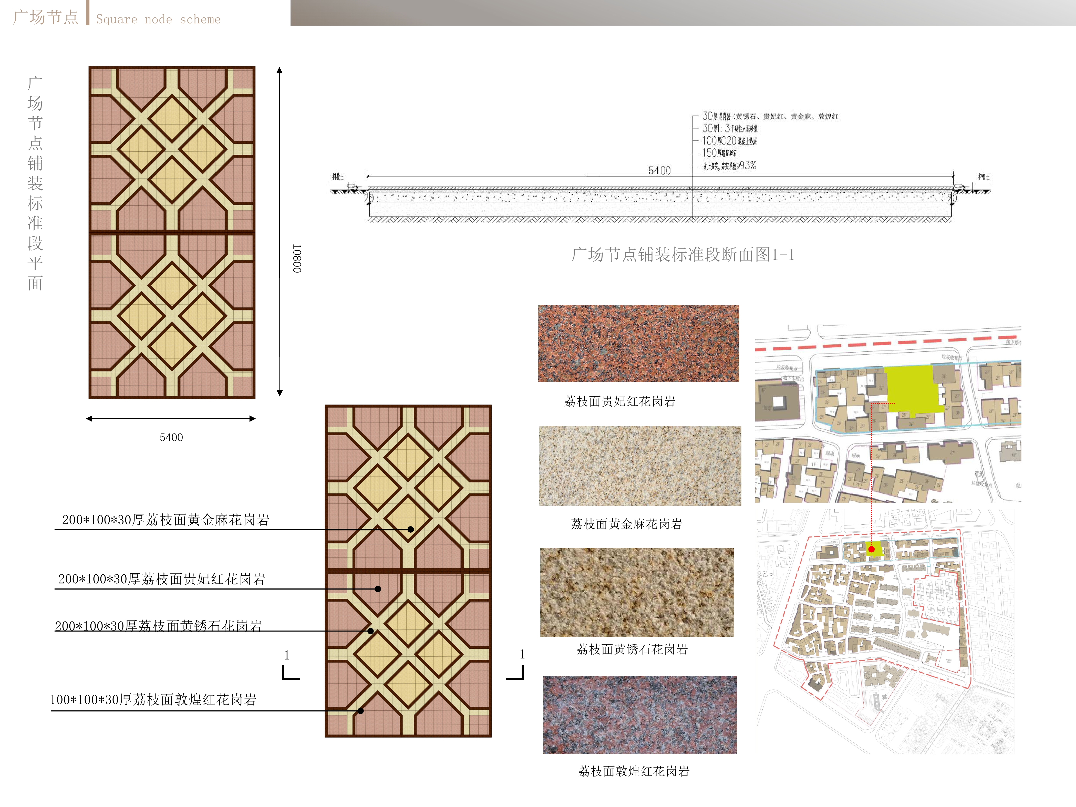Click the label 200*100*30厚荔枝面黄金麻花岗岩
Image resolution: width=1076 pixels, height=807 pixels.
(x=165, y=520)
